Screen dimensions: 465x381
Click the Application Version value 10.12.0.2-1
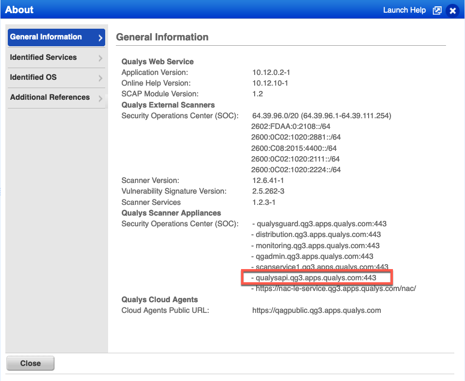click(271, 73)
